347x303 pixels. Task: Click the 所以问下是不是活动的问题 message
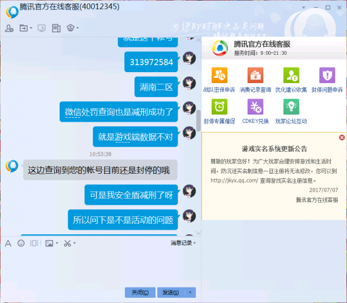pos(123,220)
